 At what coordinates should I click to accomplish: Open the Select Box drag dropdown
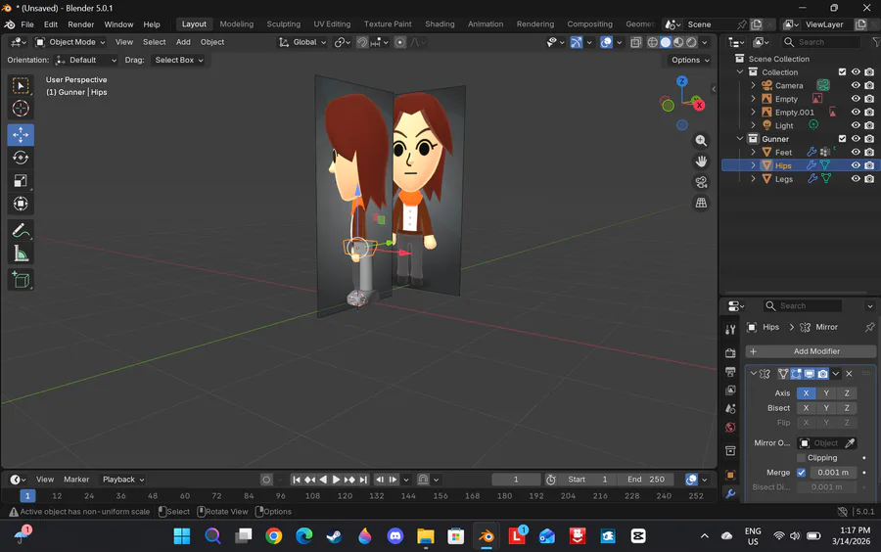[x=179, y=60]
